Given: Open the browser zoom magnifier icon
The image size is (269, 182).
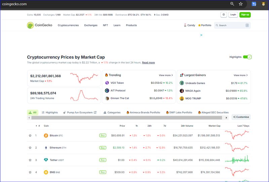Looking at the screenshot, I should (x=232, y=4).
